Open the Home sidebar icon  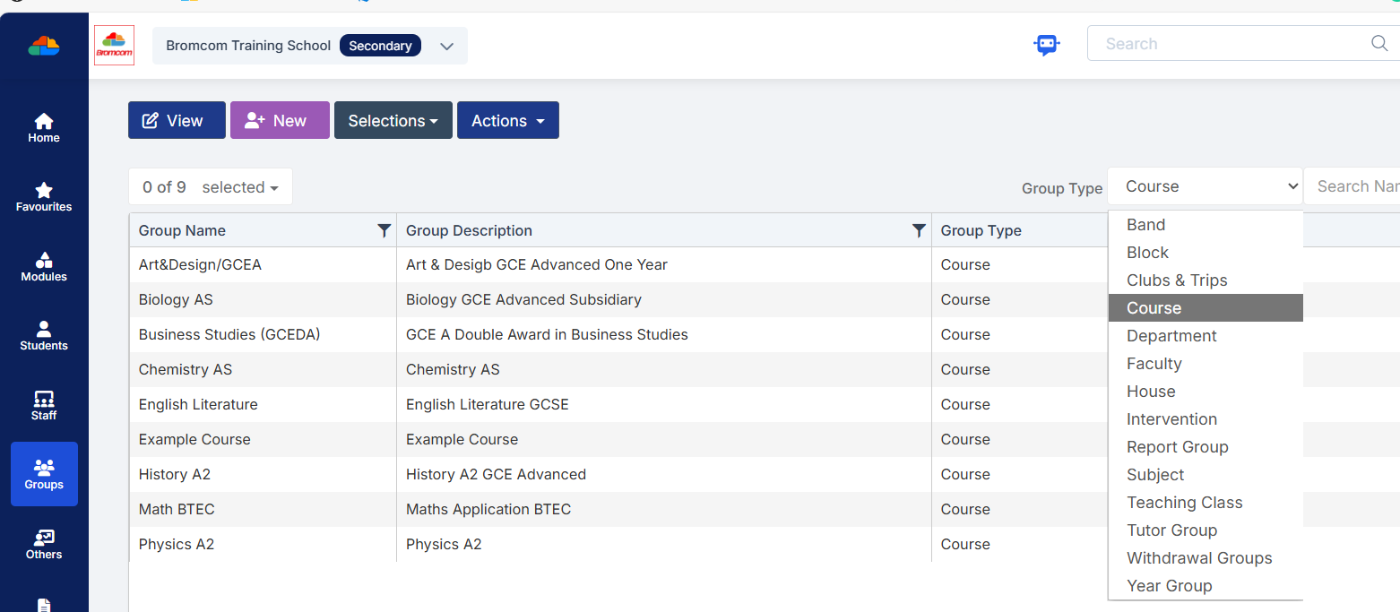coord(43,127)
